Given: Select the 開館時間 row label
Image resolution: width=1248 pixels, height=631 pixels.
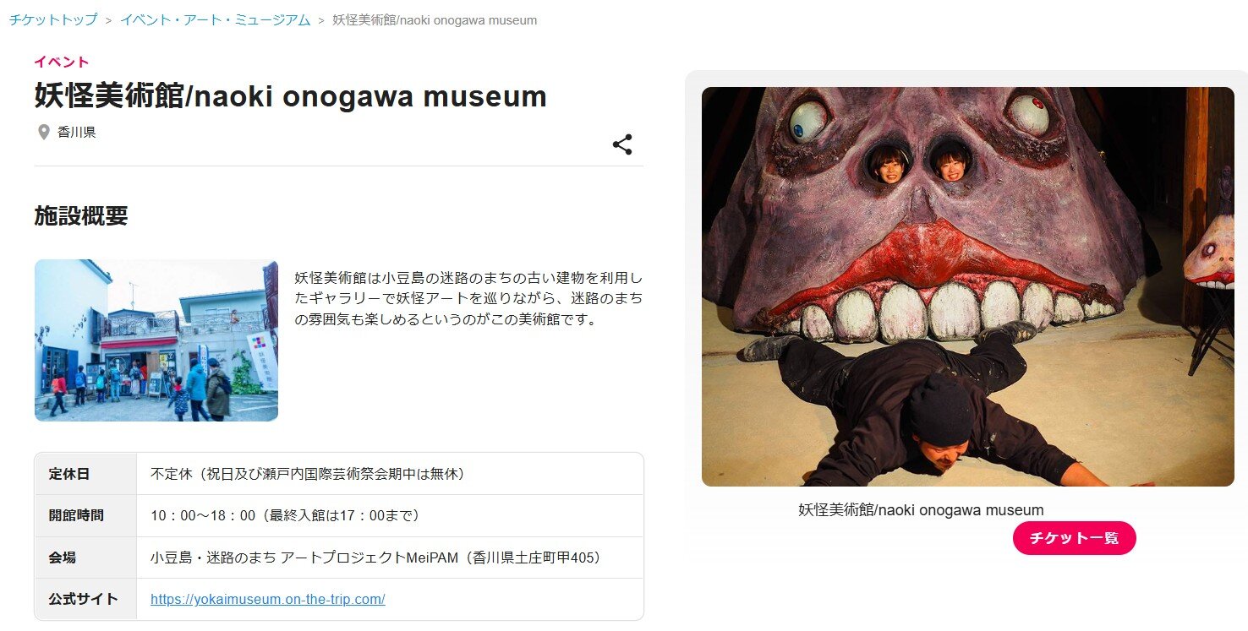Looking at the screenshot, I should tap(76, 515).
